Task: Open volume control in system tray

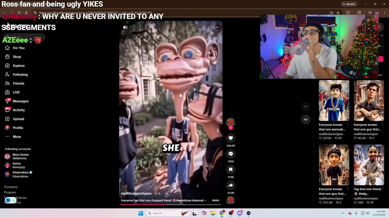Action: point(367,213)
